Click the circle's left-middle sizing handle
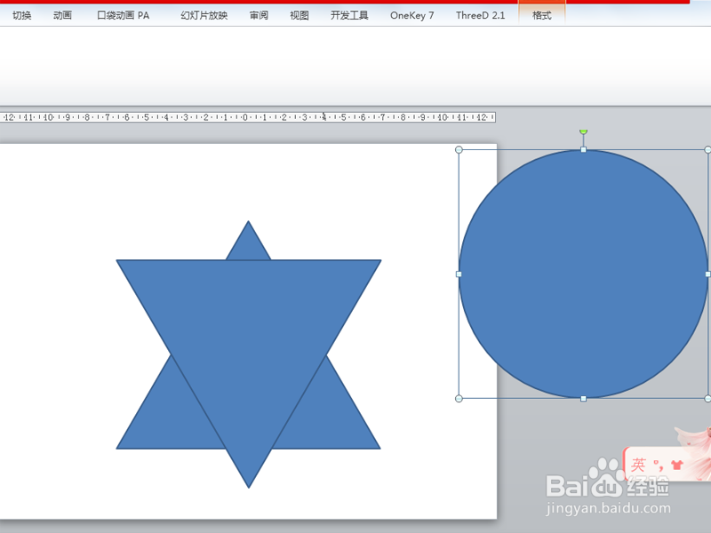Image resolution: width=711 pixels, height=533 pixels. tap(459, 274)
